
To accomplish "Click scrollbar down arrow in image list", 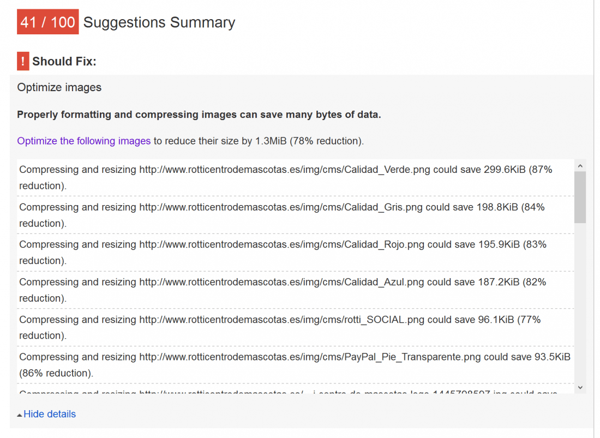I will 580,387.
